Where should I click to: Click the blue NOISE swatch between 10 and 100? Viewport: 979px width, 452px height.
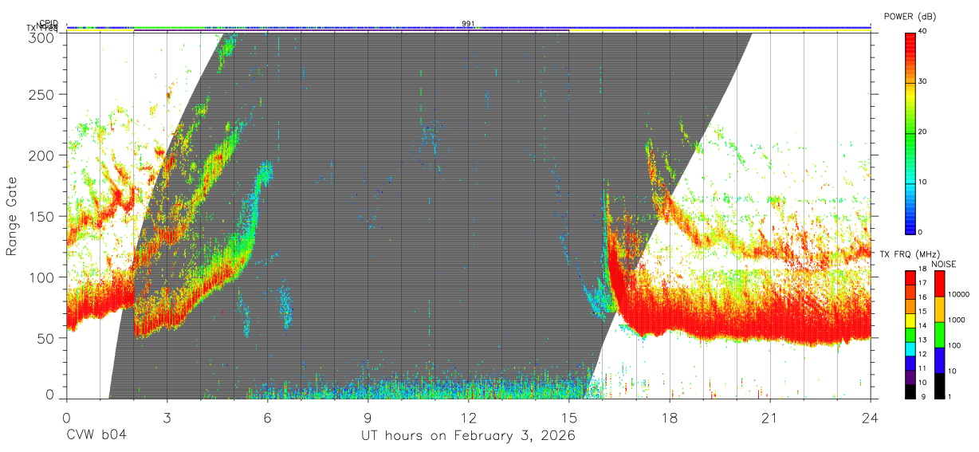pos(939,360)
